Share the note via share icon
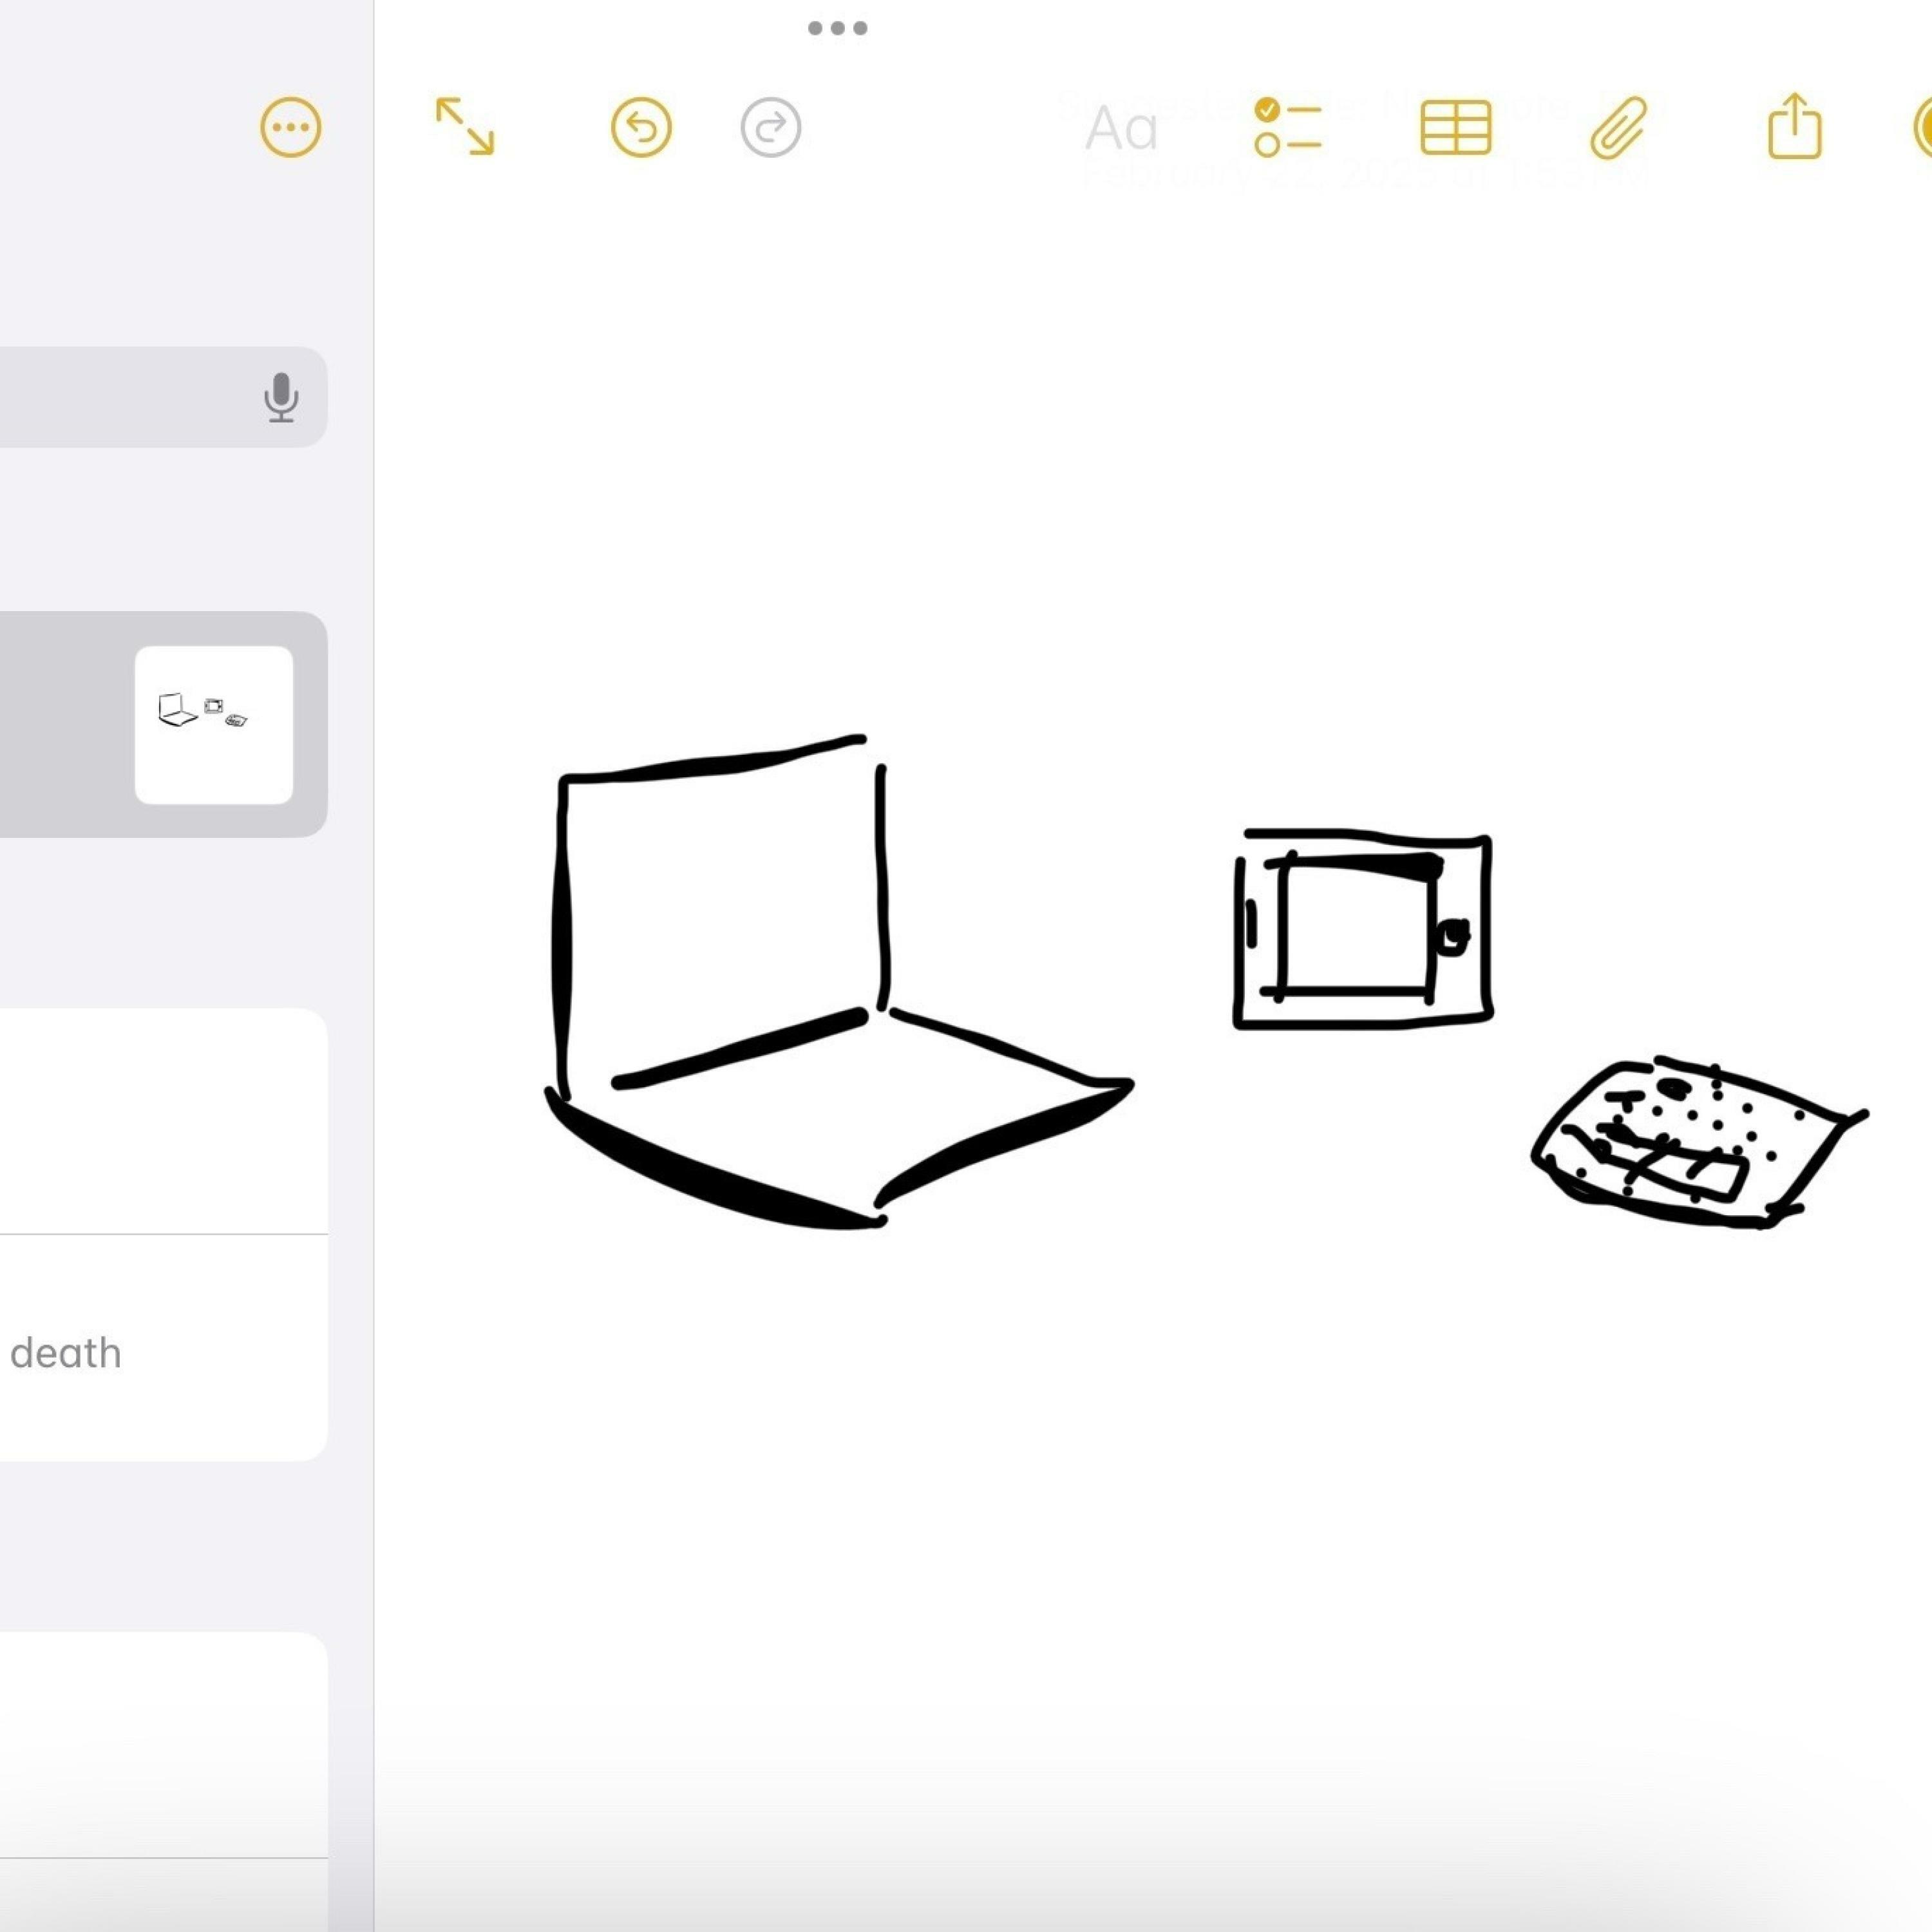This screenshot has height=1932, width=1932. [1794, 126]
